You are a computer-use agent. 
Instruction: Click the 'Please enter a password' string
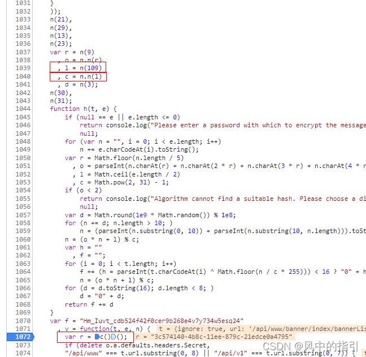click(x=258, y=125)
